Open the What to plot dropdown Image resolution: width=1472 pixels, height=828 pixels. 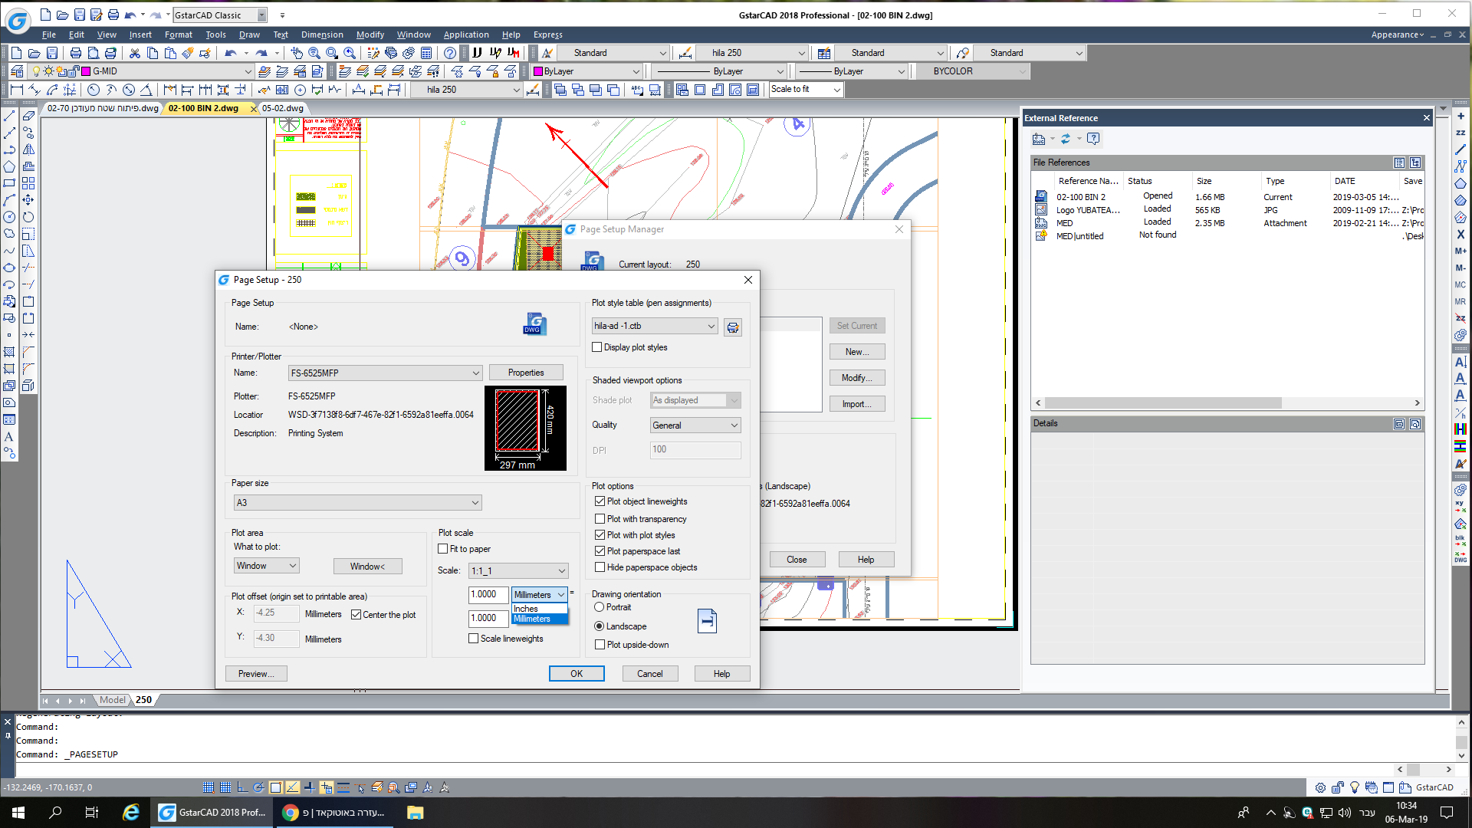coord(266,566)
